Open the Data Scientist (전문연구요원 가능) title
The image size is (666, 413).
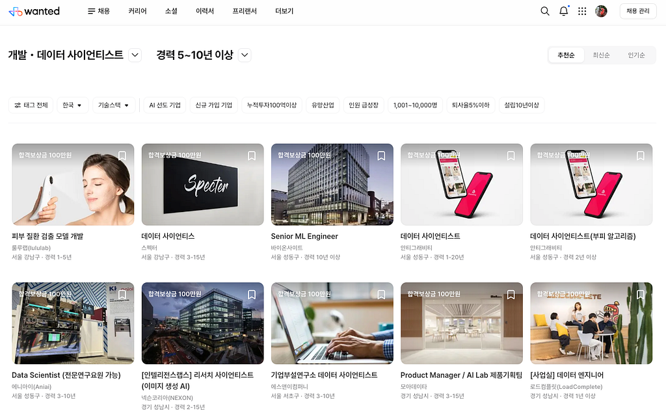[66, 375]
